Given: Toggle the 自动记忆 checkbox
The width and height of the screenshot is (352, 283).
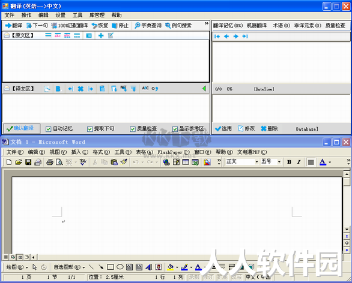Looking at the screenshot, I should (x=48, y=129).
